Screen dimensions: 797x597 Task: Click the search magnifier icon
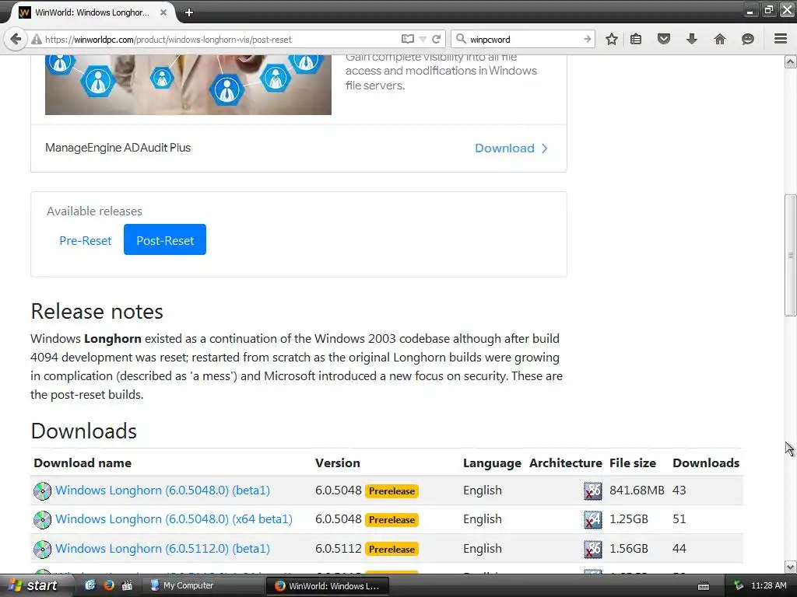[x=461, y=39]
